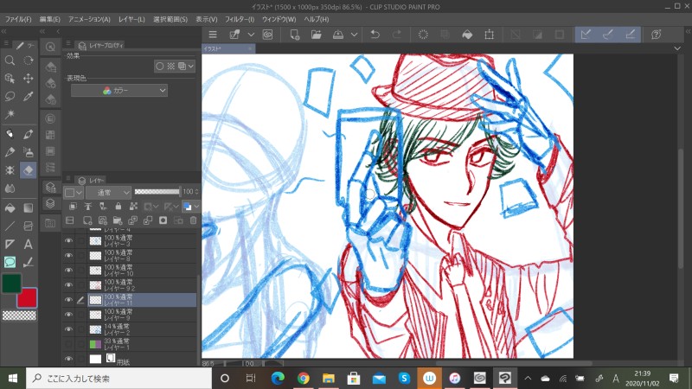Open the 表現色 カラー dropdown
The image size is (692, 389).
coord(119,90)
